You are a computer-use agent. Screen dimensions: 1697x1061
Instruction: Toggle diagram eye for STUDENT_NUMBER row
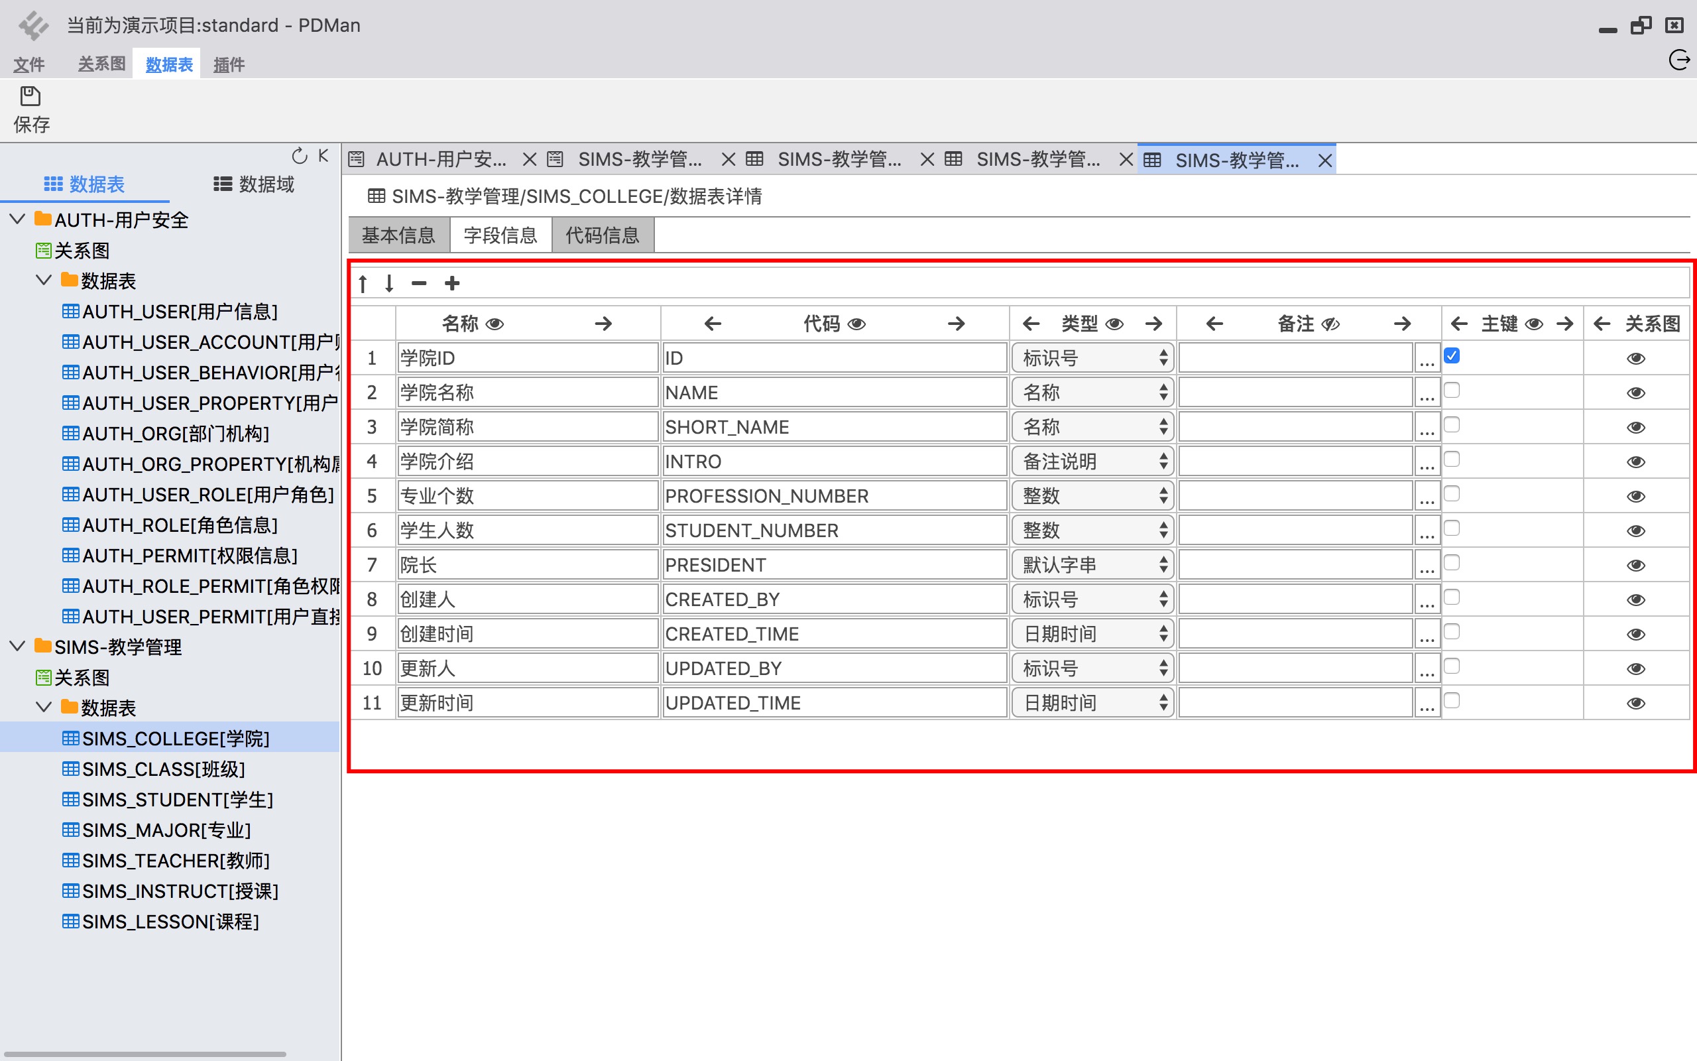[1636, 531]
